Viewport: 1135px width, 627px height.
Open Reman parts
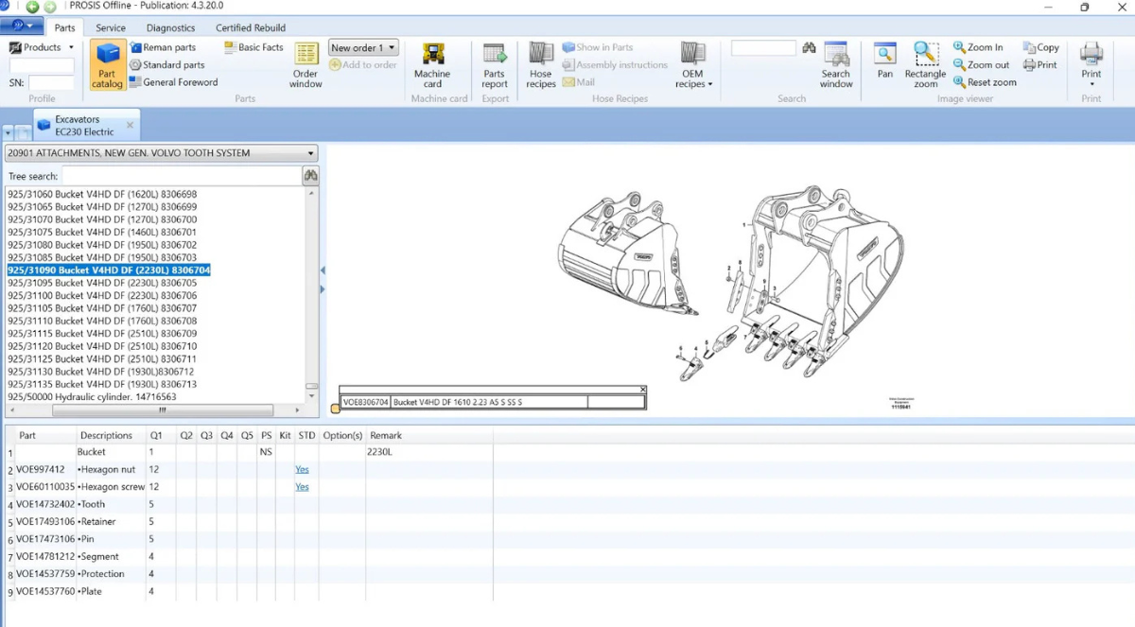(x=163, y=47)
